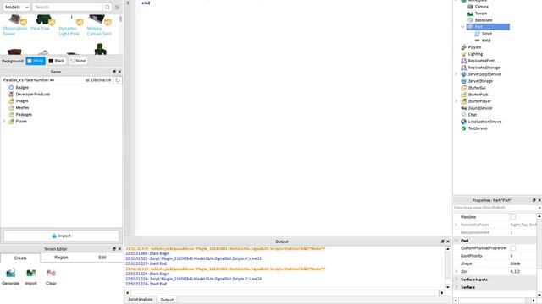Screen dimensions: 542x304
Task: Open the Images folder in Game panel
Action: (x=22, y=101)
